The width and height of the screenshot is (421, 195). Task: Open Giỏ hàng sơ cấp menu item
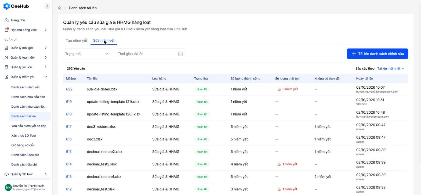click(x=23, y=145)
